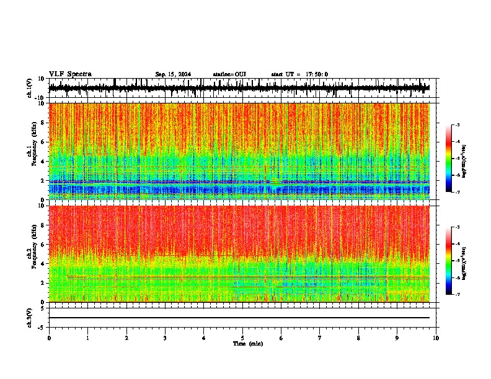
Task: Click the ch.1 voltage waveform plot
Action: click(239, 88)
